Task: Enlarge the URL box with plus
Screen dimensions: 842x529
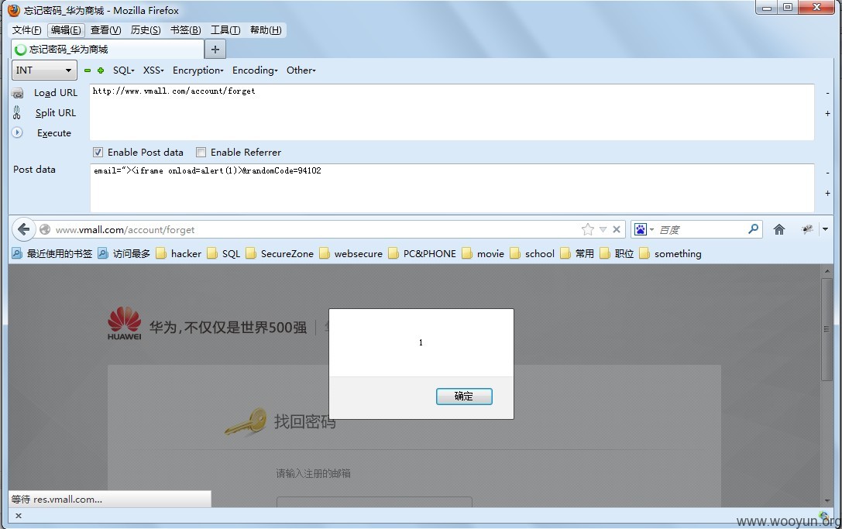Action: [827, 113]
